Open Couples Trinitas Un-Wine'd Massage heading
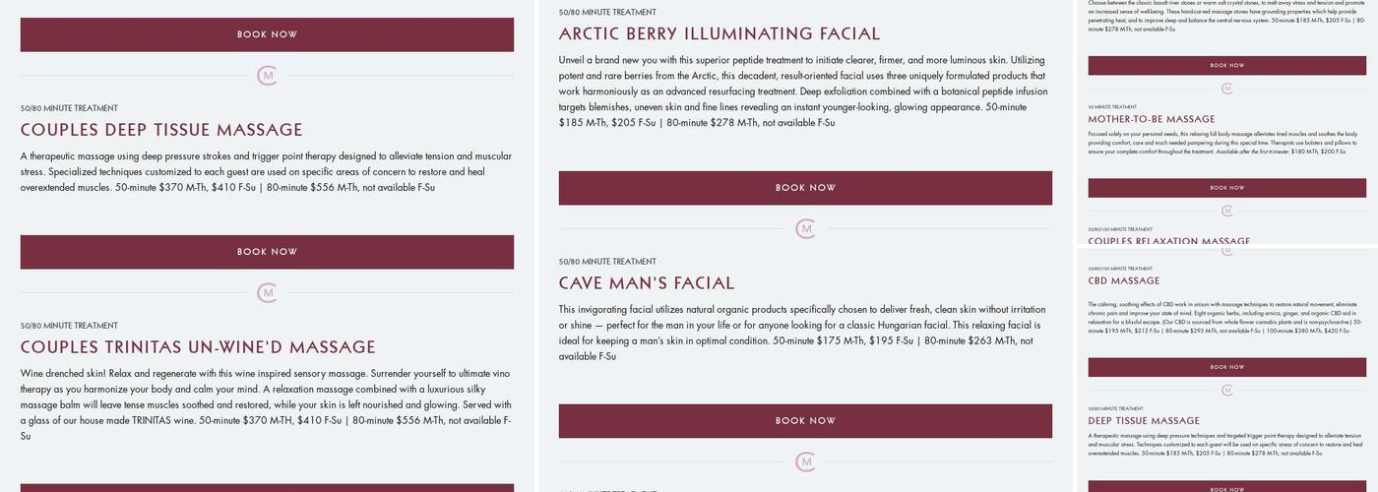The height and width of the screenshot is (492, 1378). coord(198,347)
